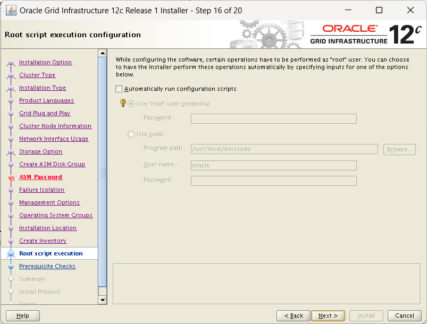427x324 pixels.
Task: Click the yellow lightbulb hint icon
Action: pos(123,103)
